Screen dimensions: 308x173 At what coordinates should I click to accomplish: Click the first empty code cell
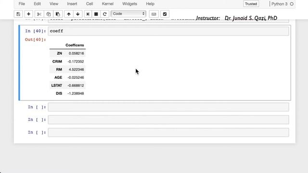point(168,107)
